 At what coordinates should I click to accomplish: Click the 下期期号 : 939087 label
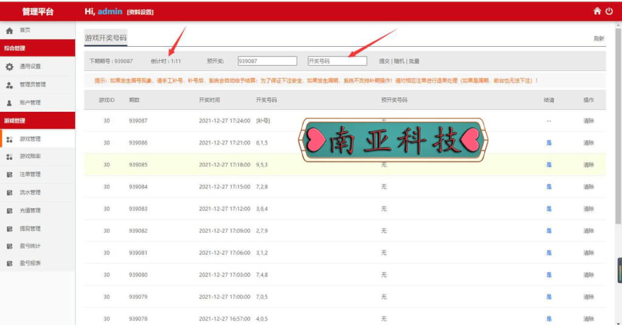[111, 61]
